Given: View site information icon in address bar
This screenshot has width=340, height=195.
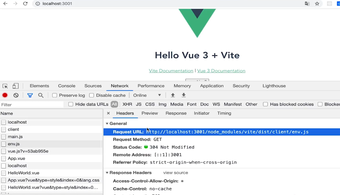Looking at the screenshot, I should 38,4.
